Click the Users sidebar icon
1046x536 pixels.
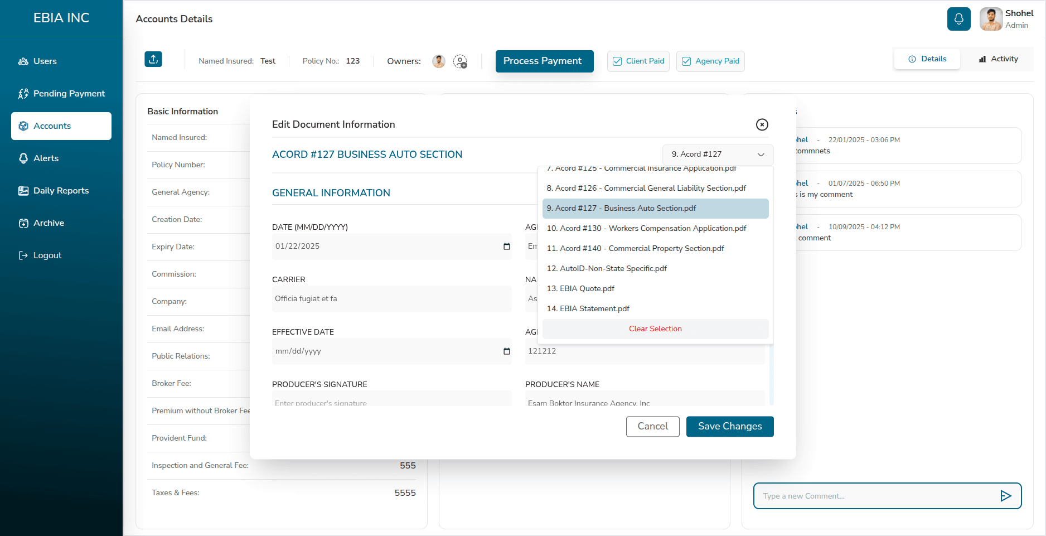point(23,61)
